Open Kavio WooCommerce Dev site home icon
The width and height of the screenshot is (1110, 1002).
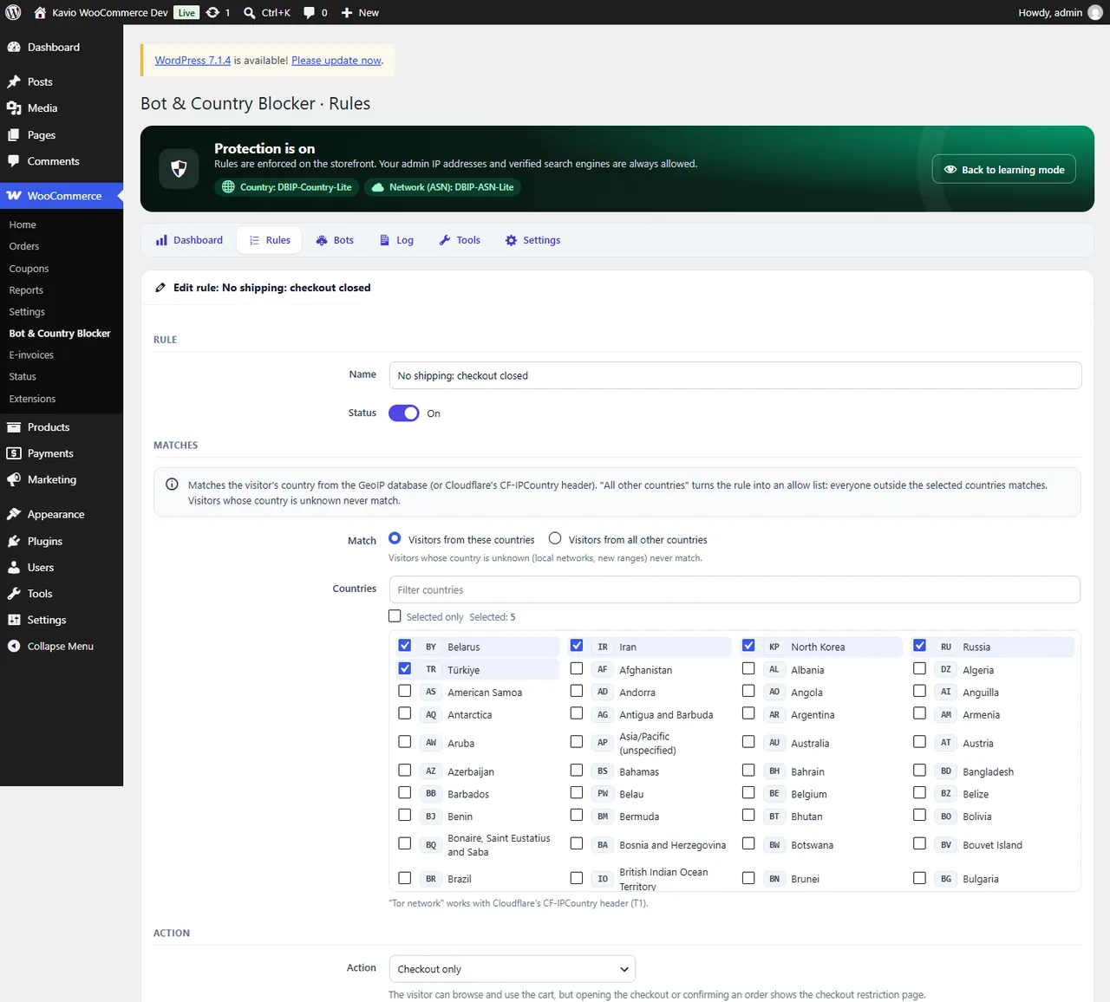click(40, 12)
